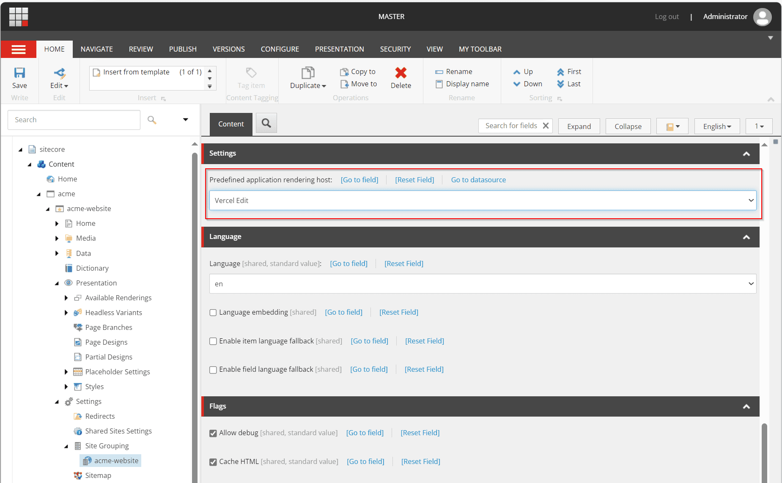Screen dimensions: 782x483
Task: Open the Sitecore launchpad grid icon
Action: [x=19, y=16]
